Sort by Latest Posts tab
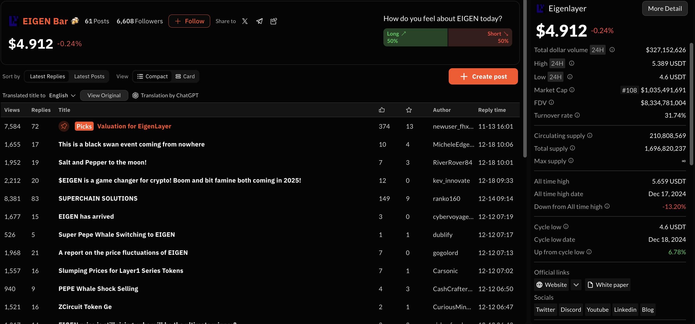 tap(89, 76)
